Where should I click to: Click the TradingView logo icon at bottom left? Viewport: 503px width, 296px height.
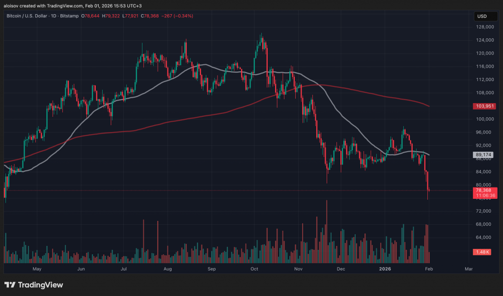click(x=9, y=285)
